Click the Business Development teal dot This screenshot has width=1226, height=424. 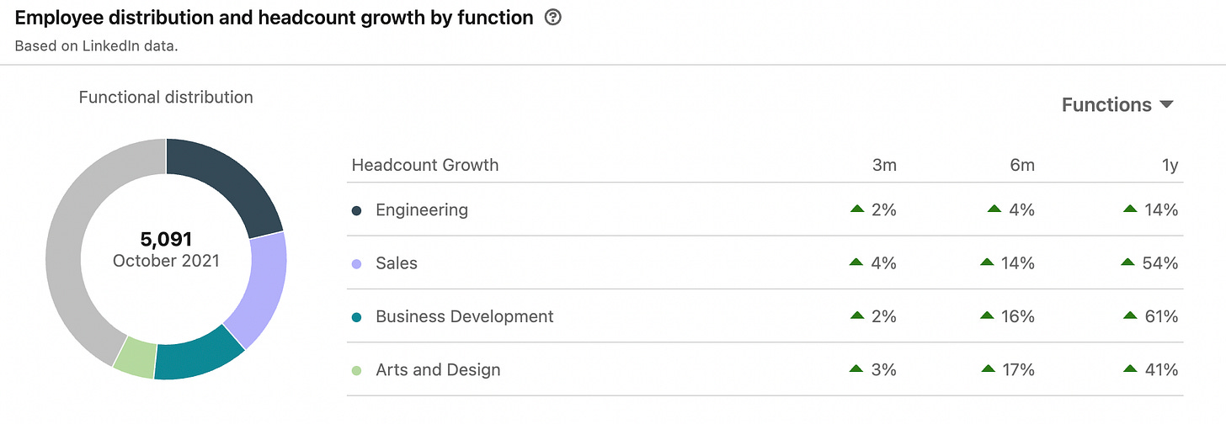pyautogui.click(x=357, y=317)
